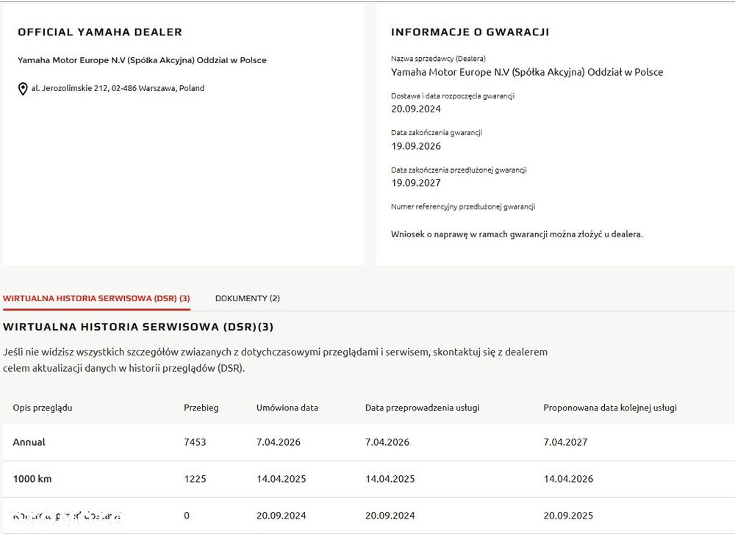Click the Informacje o Gwaracji heading
The height and width of the screenshot is (534, 735).
click(470, 32)
